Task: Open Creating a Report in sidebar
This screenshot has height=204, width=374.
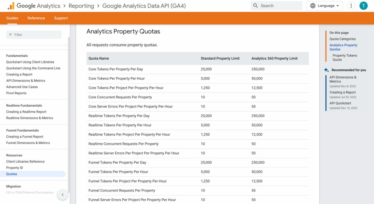Action: 19,74
